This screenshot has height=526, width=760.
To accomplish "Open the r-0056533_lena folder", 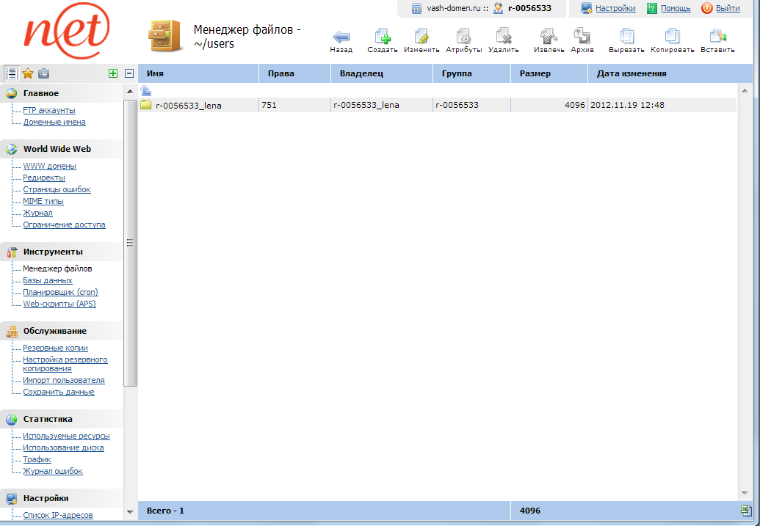I will pos(188,105).
